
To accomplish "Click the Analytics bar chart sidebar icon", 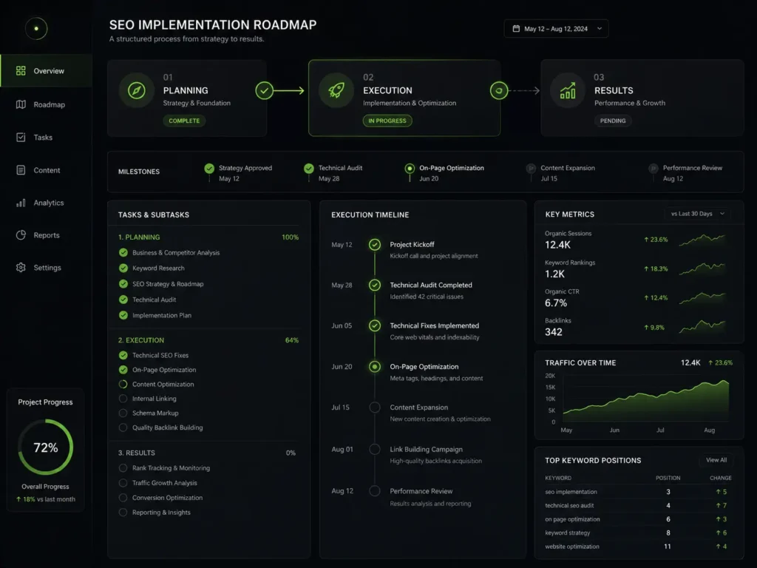I will [21, 203].
